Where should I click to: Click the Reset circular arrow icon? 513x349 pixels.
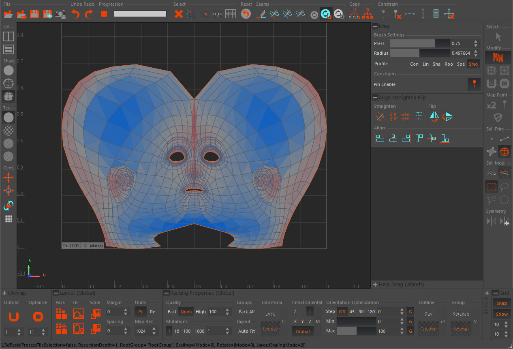pyautogui.click(x=246, y=14)
